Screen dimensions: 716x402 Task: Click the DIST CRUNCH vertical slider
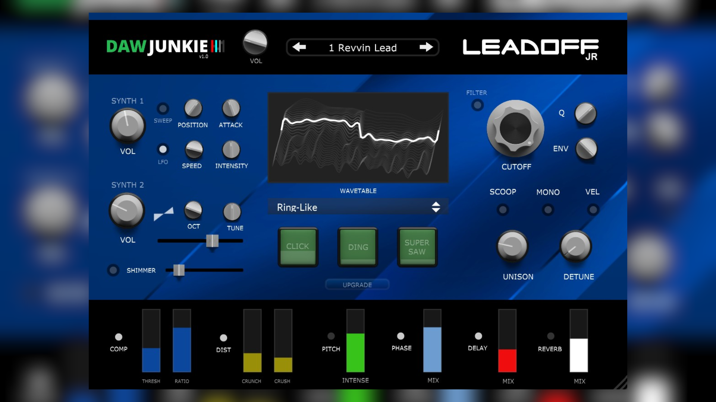pyautogui.click(x=252, y=341)
